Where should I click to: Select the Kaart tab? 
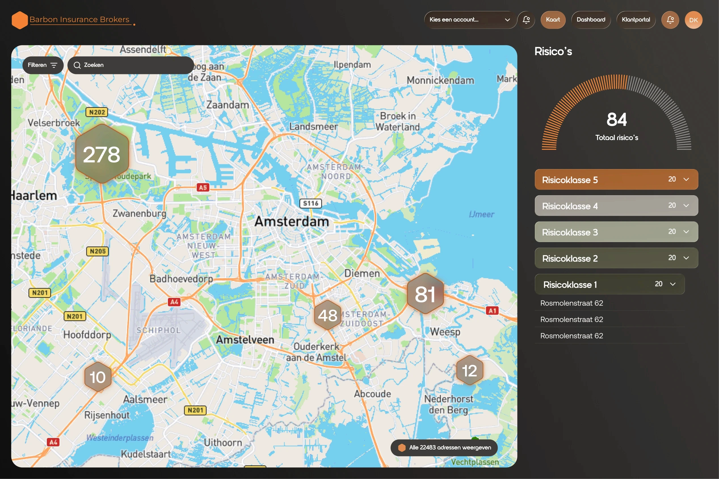552,20
